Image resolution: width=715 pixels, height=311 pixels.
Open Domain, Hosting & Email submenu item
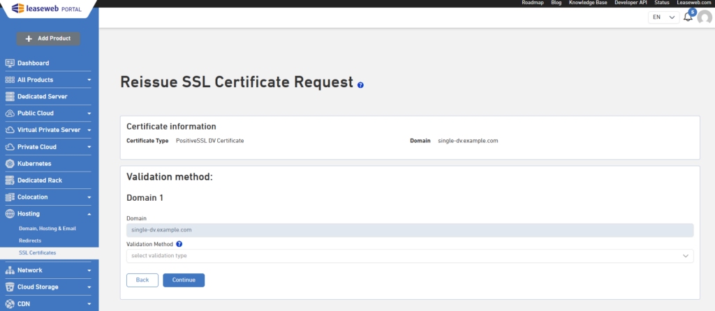(x=47, y=229)
